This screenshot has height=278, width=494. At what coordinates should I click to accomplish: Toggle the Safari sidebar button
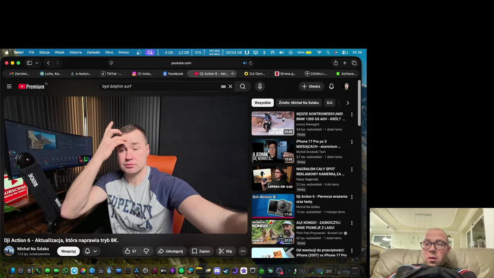[x=29, y=63]
